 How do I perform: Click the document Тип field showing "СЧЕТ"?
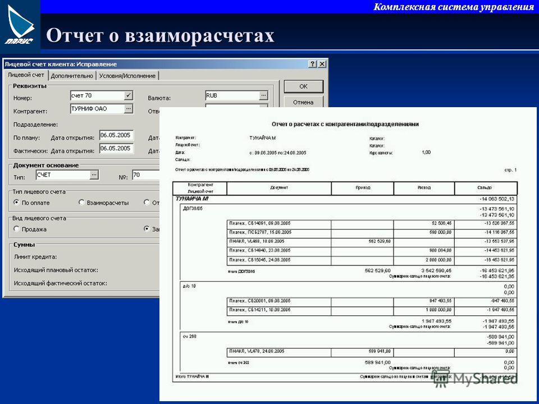click(63, 175)
